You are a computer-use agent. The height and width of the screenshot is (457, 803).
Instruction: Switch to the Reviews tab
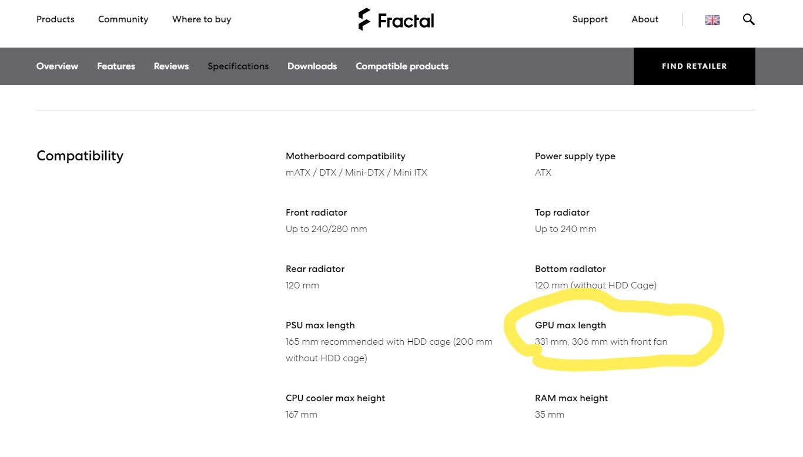point(171,66)
